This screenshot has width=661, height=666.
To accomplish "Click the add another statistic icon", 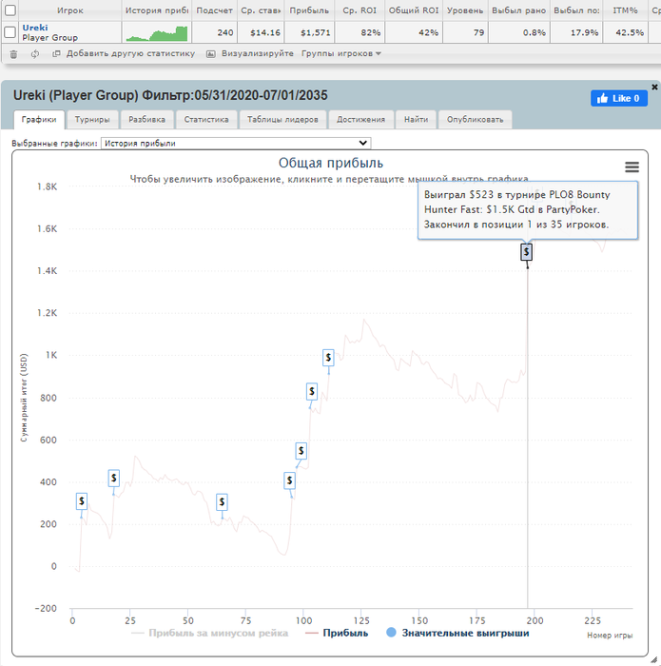I will (x=56, y=53).
